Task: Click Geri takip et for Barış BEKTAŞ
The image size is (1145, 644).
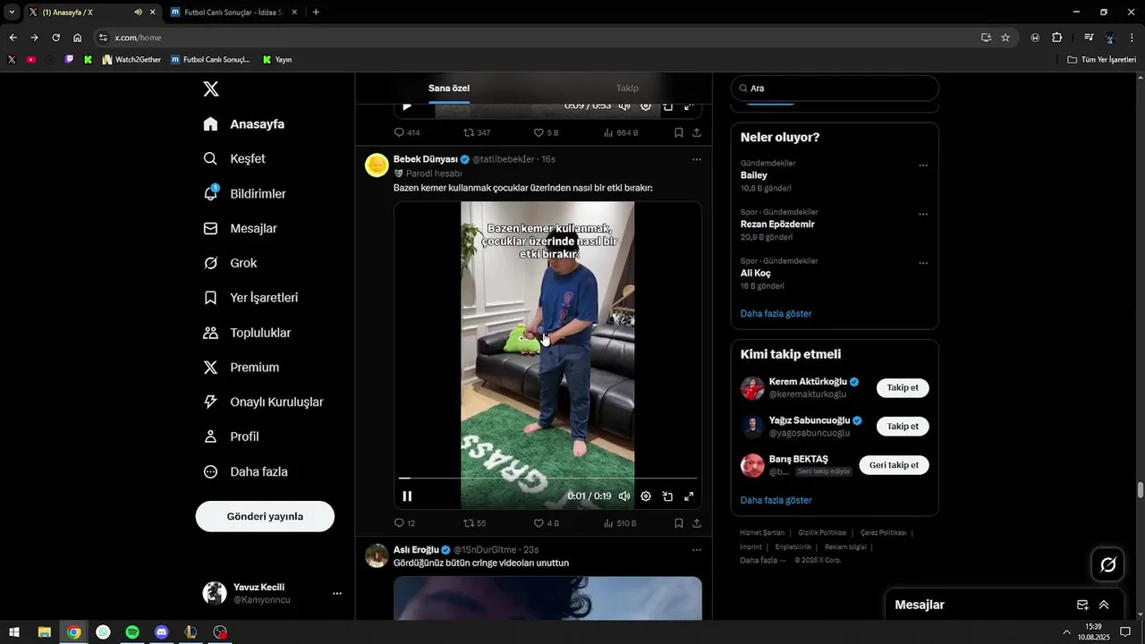Action: pos(894,465)
